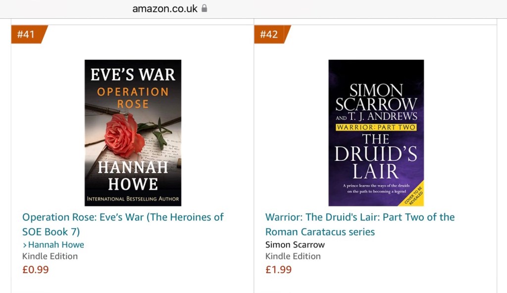Open The Druid's Lair book cover
Image resolution: width=507 pixels, height=293 pixels.
click(x=376, y=133)
